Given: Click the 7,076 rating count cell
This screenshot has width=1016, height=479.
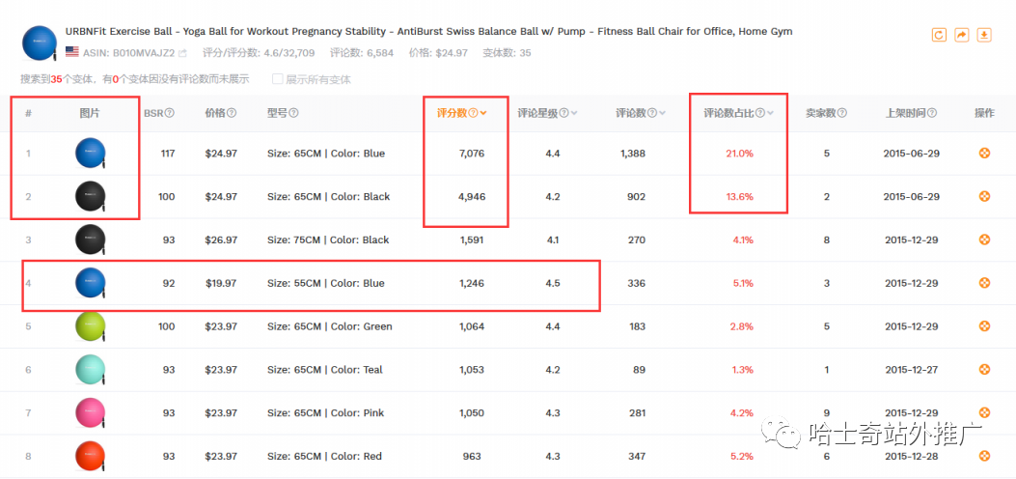Looking at the screenshot, I should [472, 154].
